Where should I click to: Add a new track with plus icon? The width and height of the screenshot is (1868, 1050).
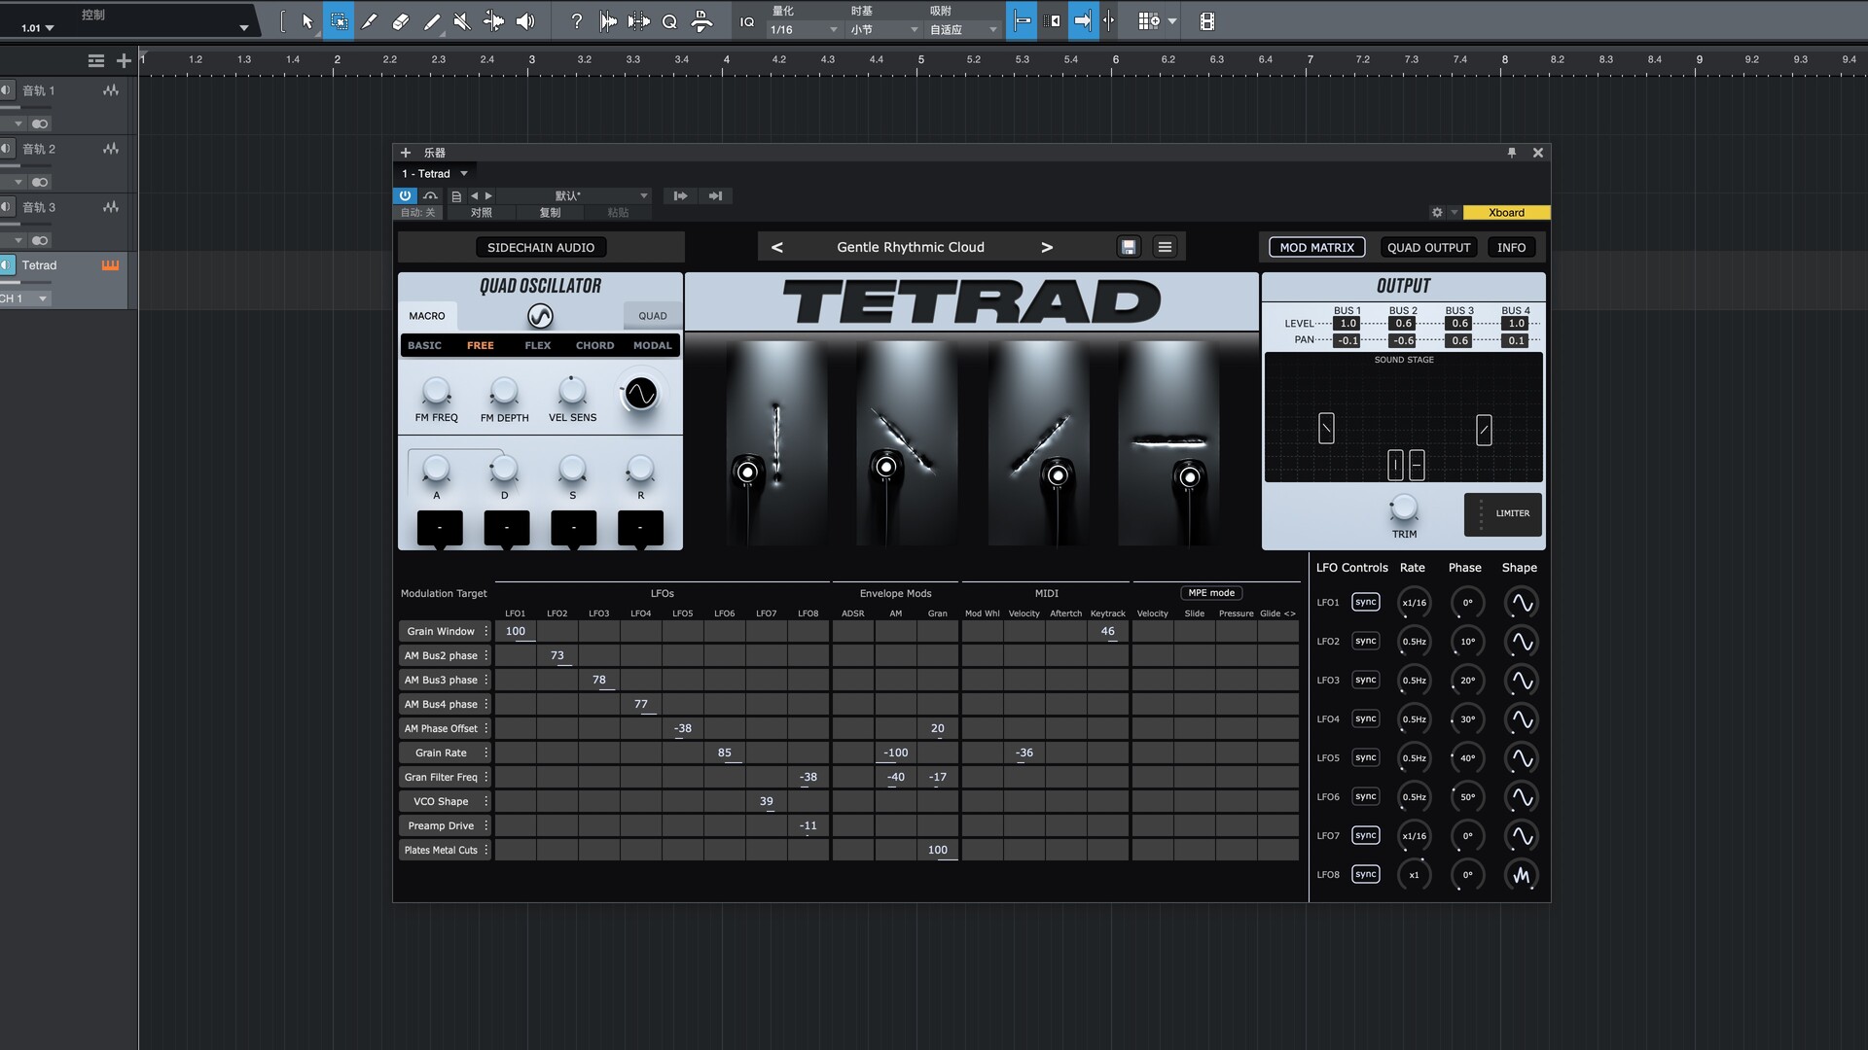click(124, 60)
